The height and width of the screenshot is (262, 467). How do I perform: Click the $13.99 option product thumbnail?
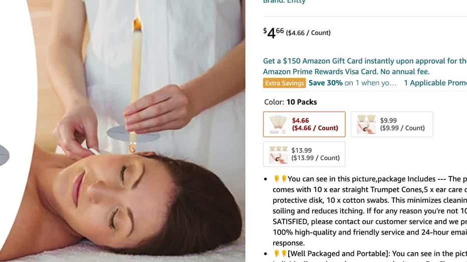point(278,154)
